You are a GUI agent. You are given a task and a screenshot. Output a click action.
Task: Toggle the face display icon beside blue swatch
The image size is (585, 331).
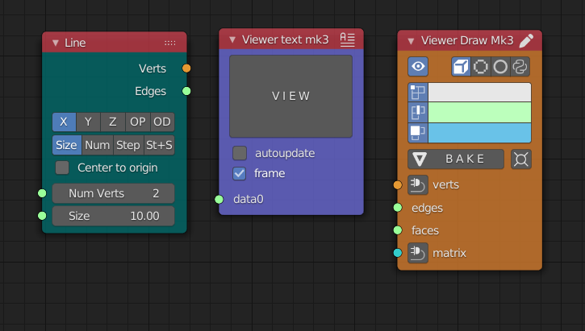click(418, 132)
